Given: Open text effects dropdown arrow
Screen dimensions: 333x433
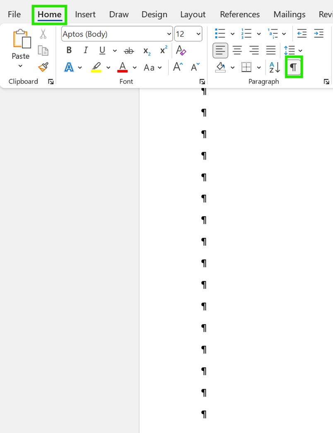Looking at the screenshot, I should 80,68.
